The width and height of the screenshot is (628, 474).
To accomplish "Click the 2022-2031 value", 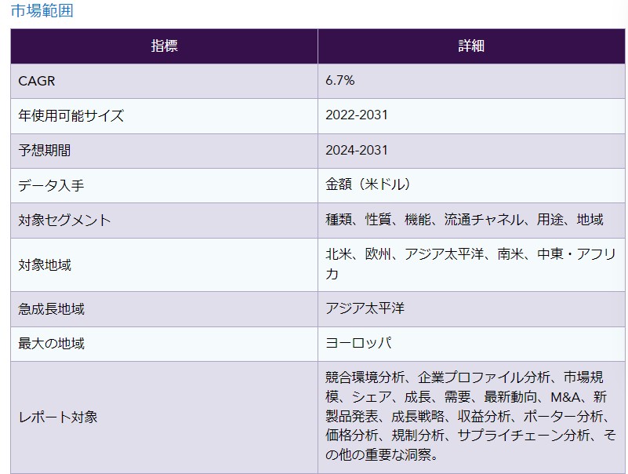I will tap(357, 115).
